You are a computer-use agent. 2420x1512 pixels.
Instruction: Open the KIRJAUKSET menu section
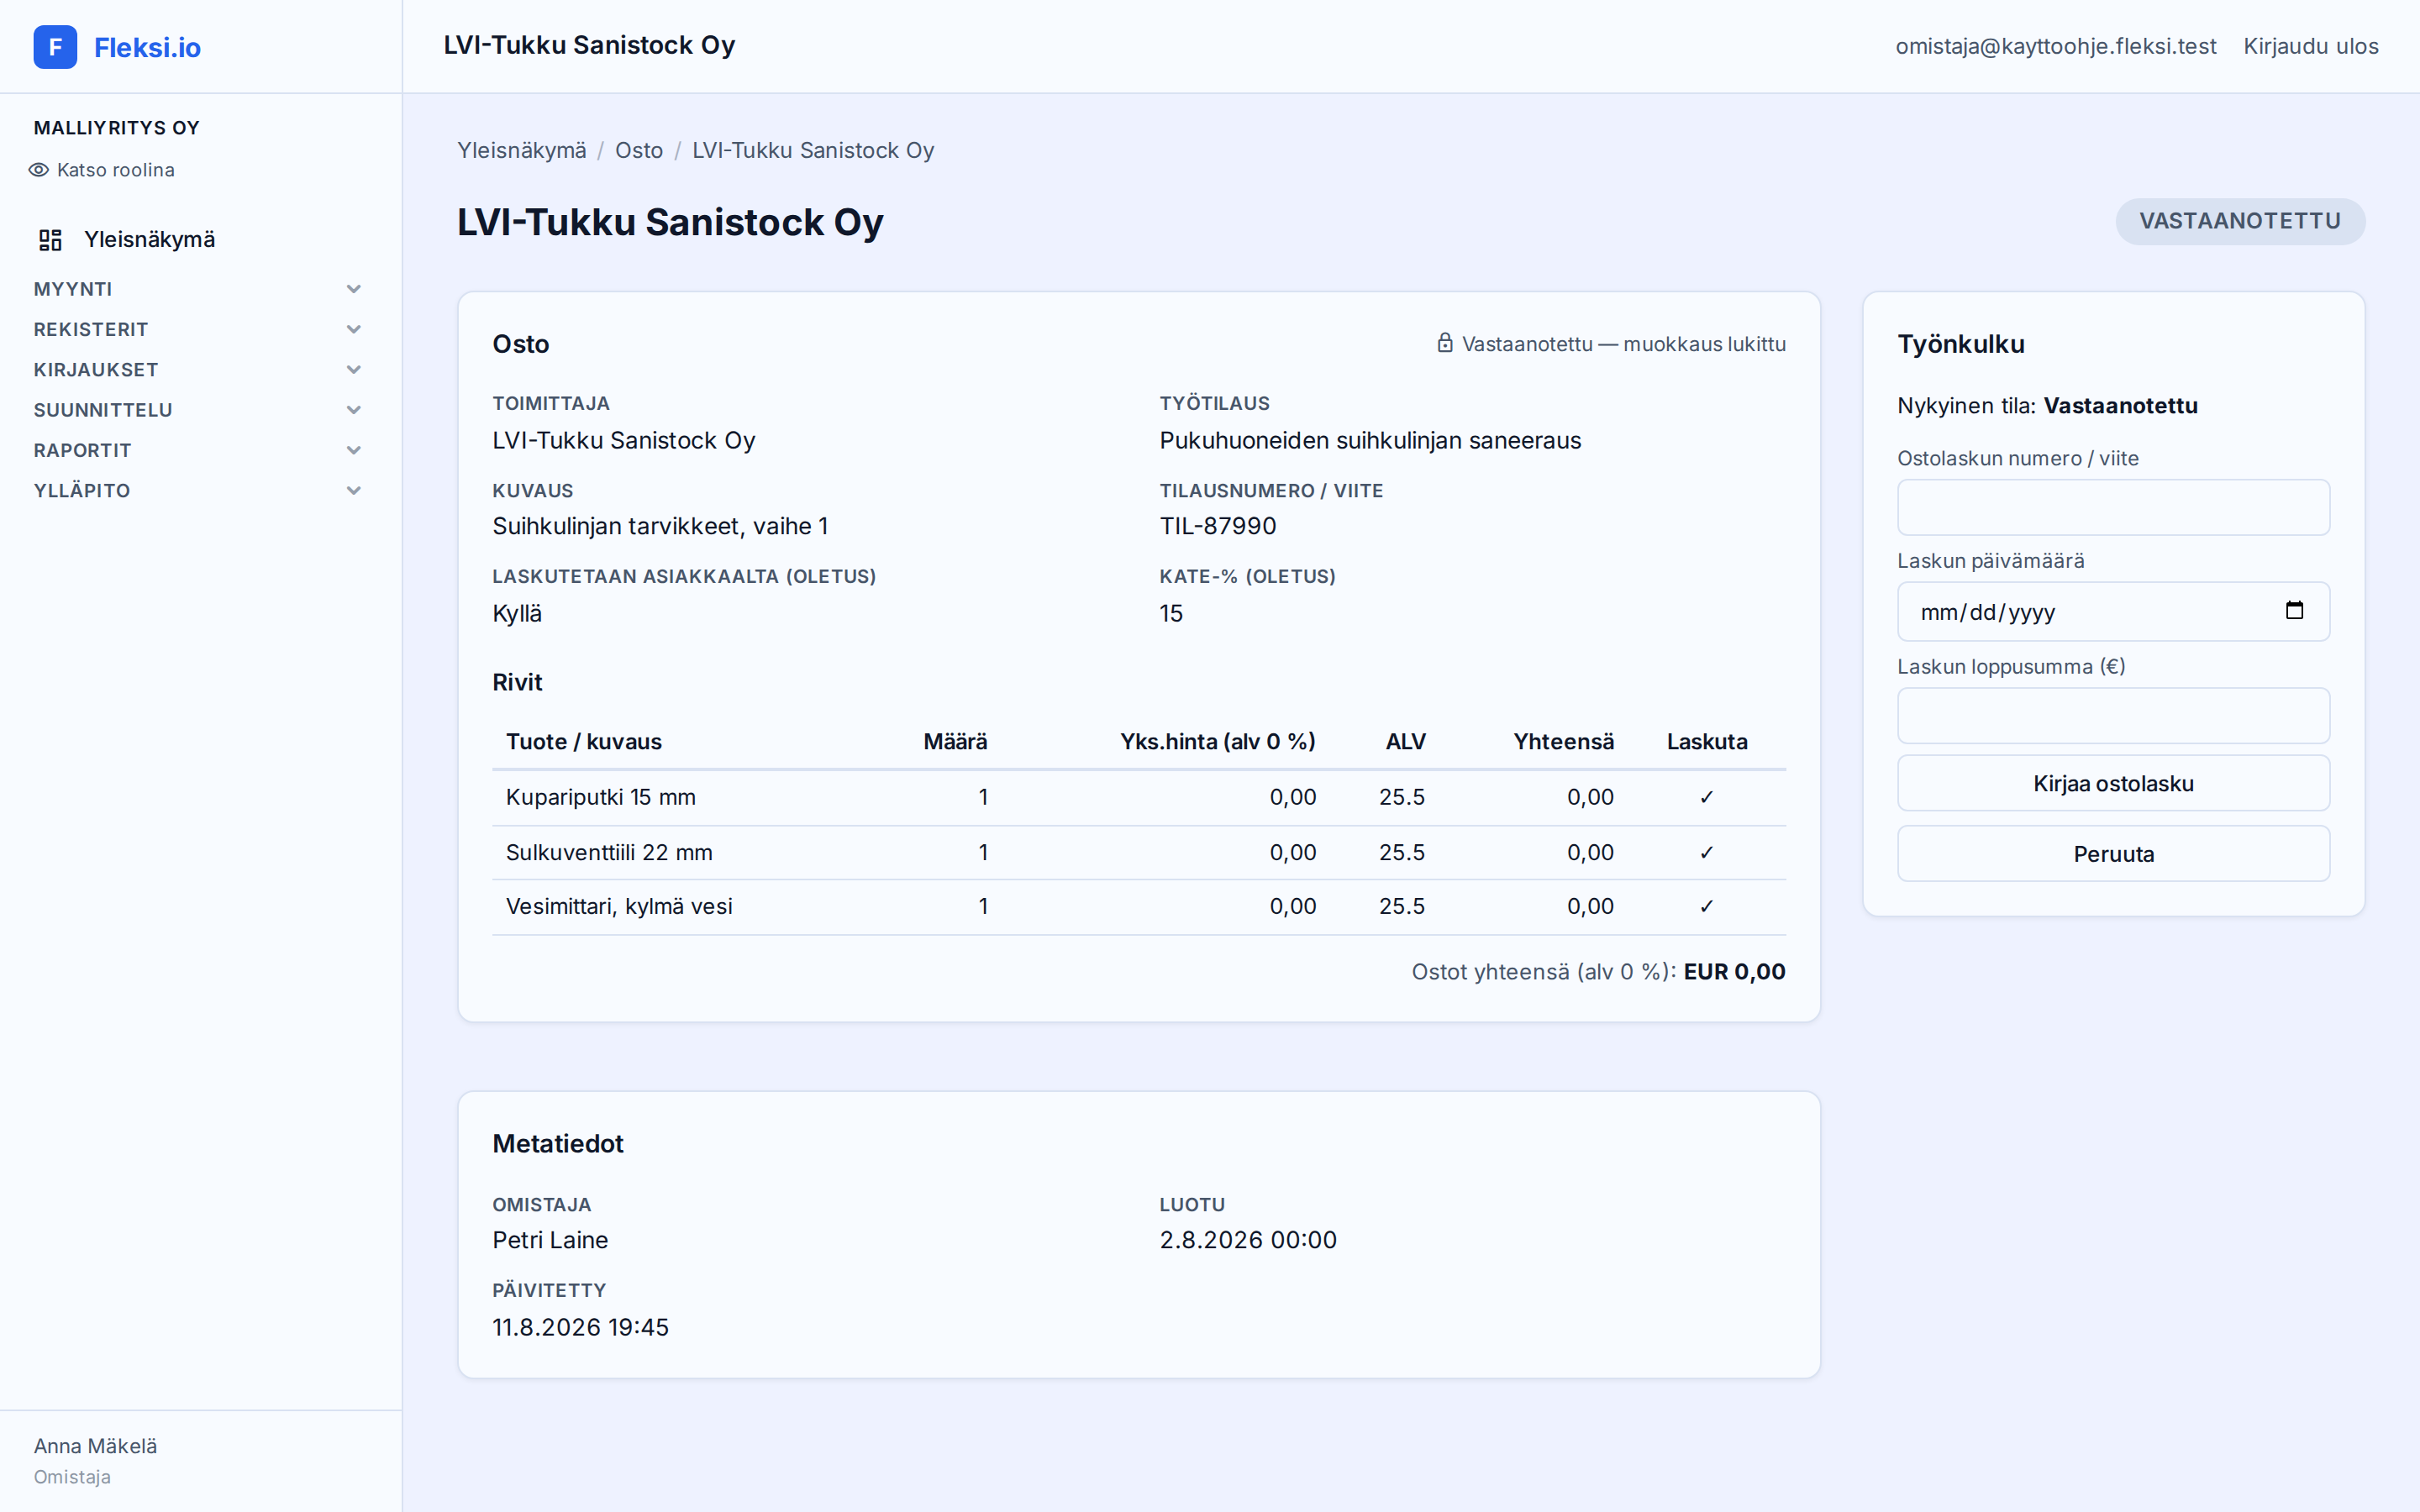(198, 370)
